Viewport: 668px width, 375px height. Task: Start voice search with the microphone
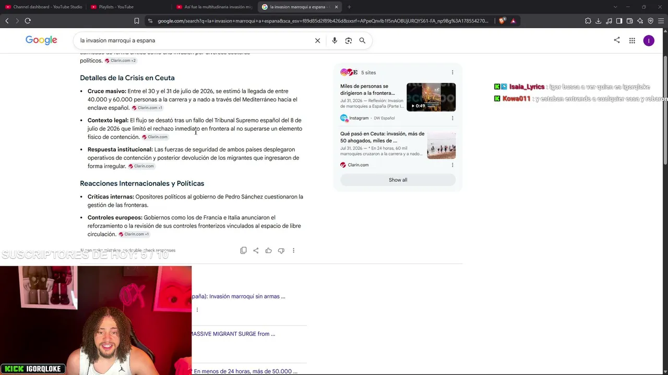pos(335,41)
